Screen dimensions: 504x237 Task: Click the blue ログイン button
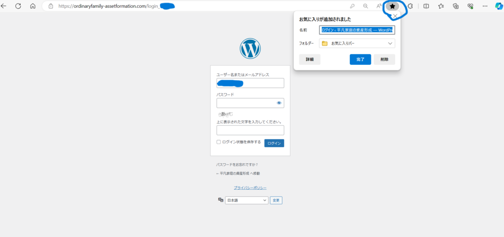274,143
